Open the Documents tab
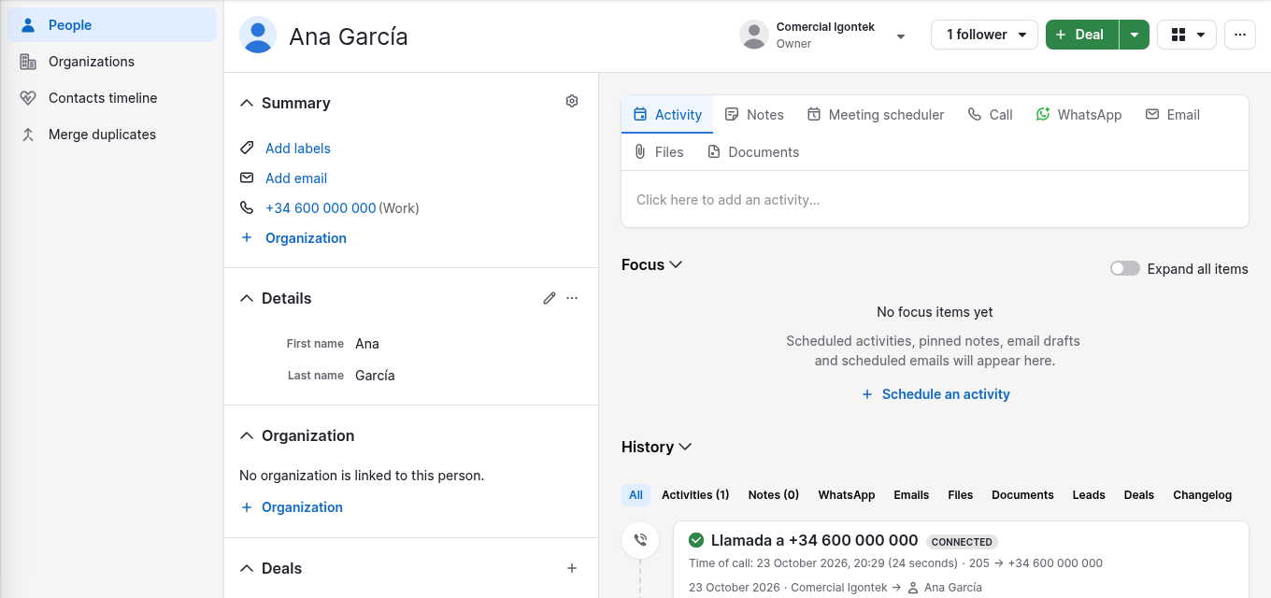Viewport: 1271px width, 598px height. tap(753, 152)
